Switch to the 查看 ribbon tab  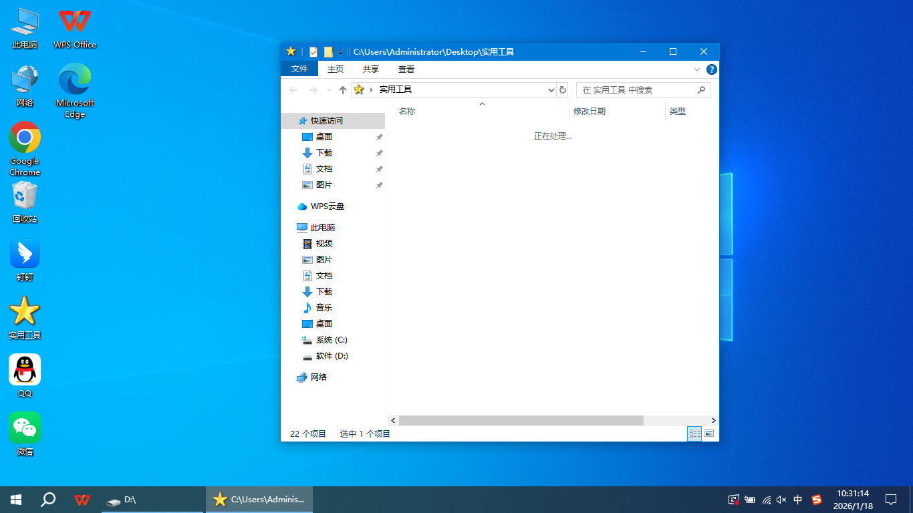pyautogui.click(x=406, y=69)
